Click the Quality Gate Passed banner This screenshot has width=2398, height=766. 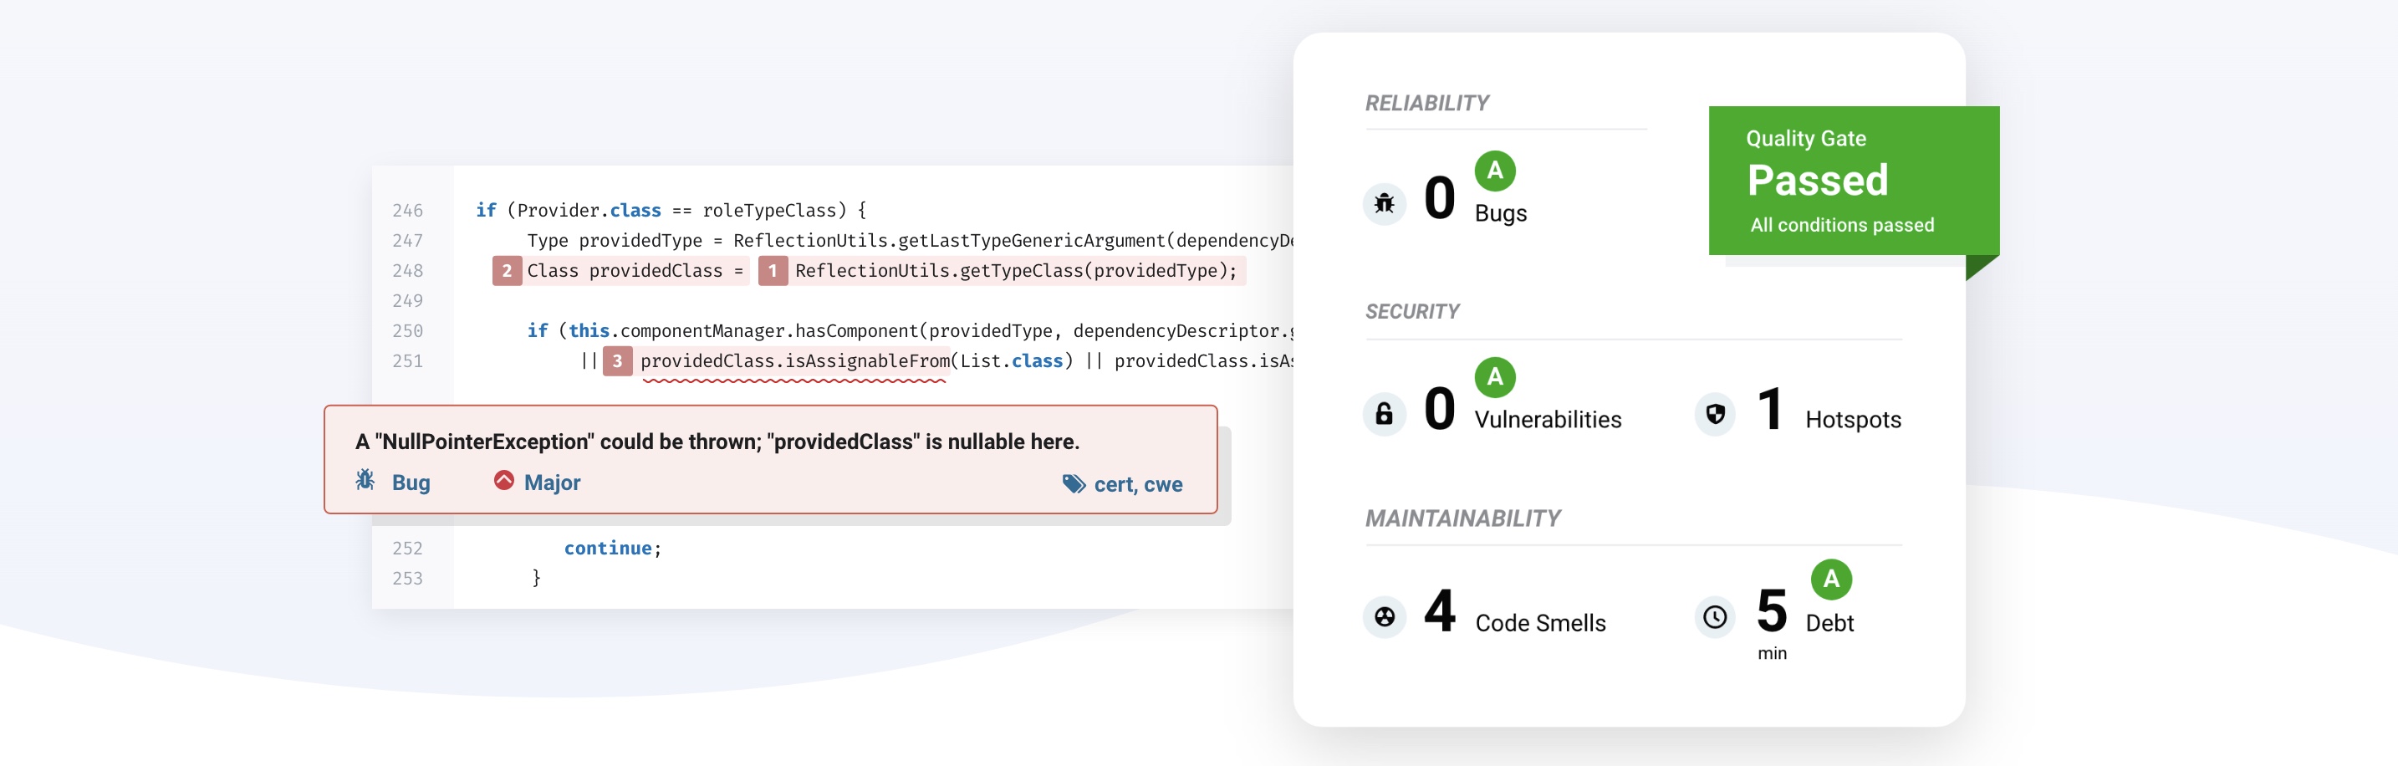pyautogui.click(x=1854, y=181)
